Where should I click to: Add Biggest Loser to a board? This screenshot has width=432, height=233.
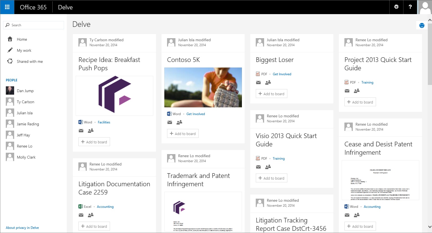pyautogui.click(x=272, y=94)
